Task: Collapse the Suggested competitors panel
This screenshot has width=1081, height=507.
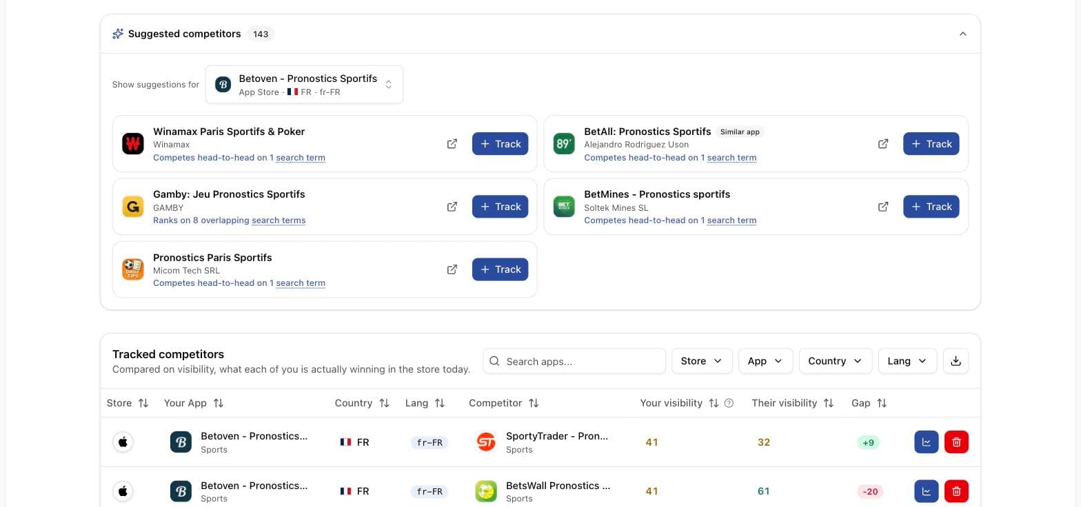Action: [x=963, y=34]
